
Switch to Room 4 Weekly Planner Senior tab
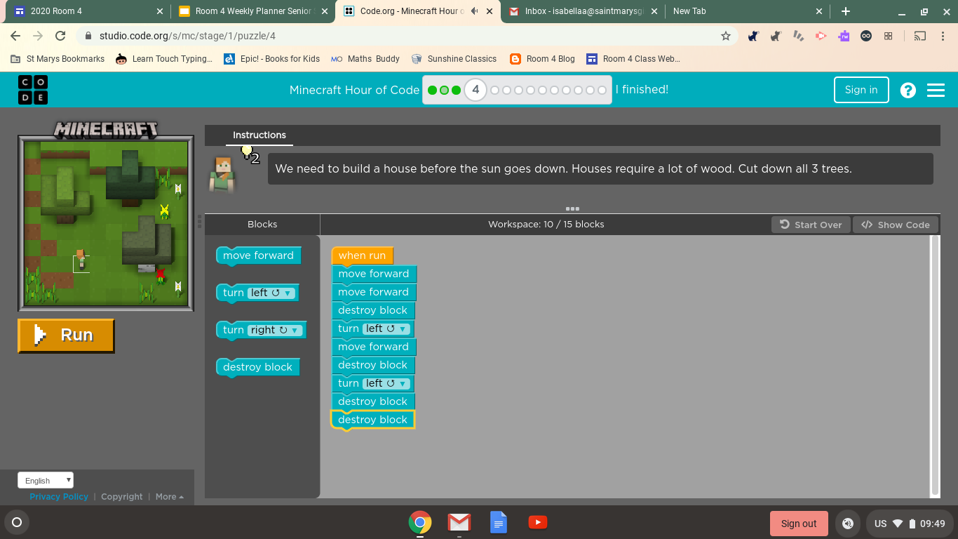(x=253, y=11)
